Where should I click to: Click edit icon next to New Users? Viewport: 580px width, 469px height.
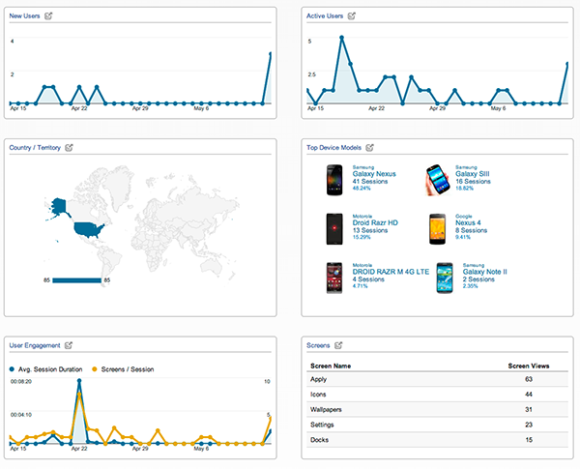tap(48, 15)
